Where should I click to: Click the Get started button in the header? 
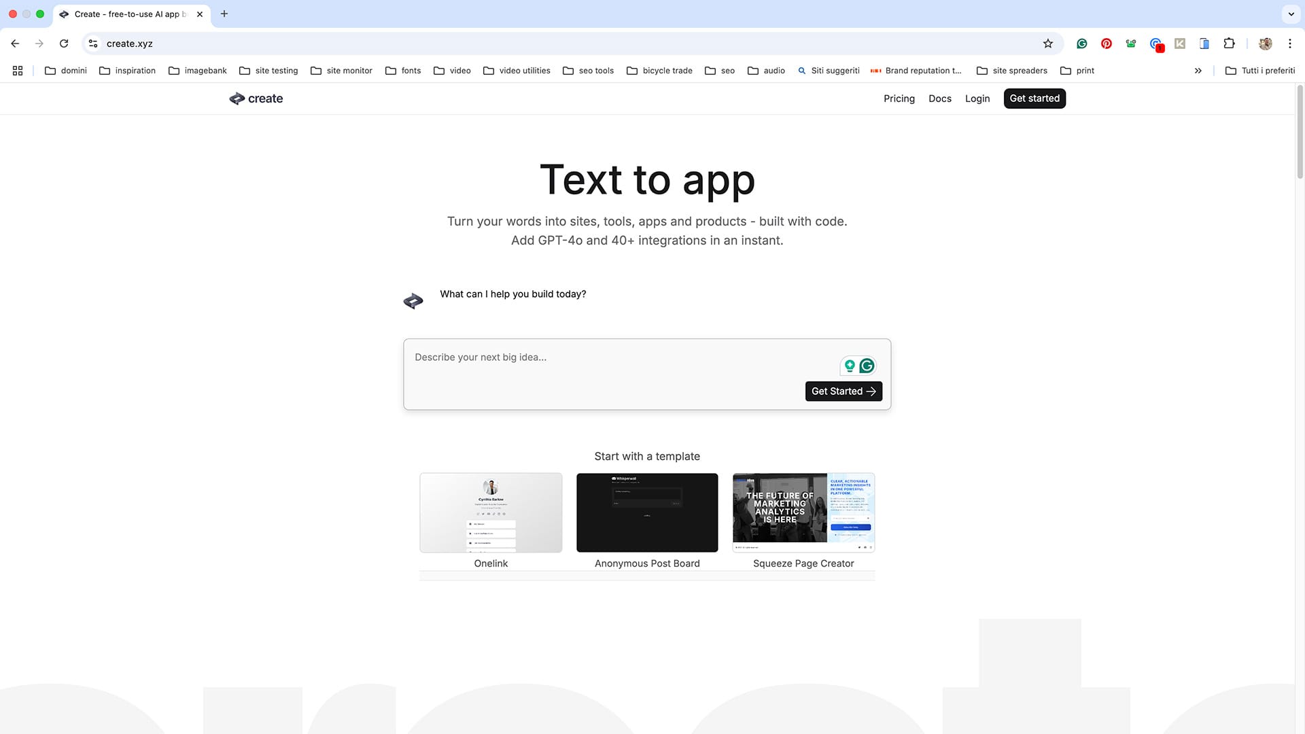tap(1034, 99)
